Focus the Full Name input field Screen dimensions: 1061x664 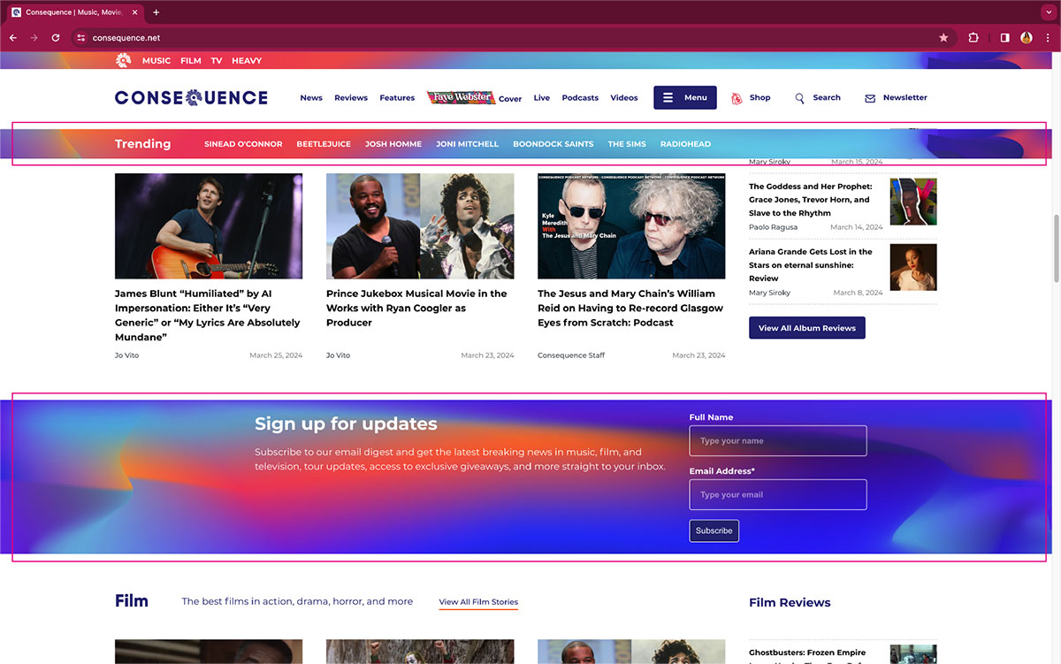pos(778,441)
